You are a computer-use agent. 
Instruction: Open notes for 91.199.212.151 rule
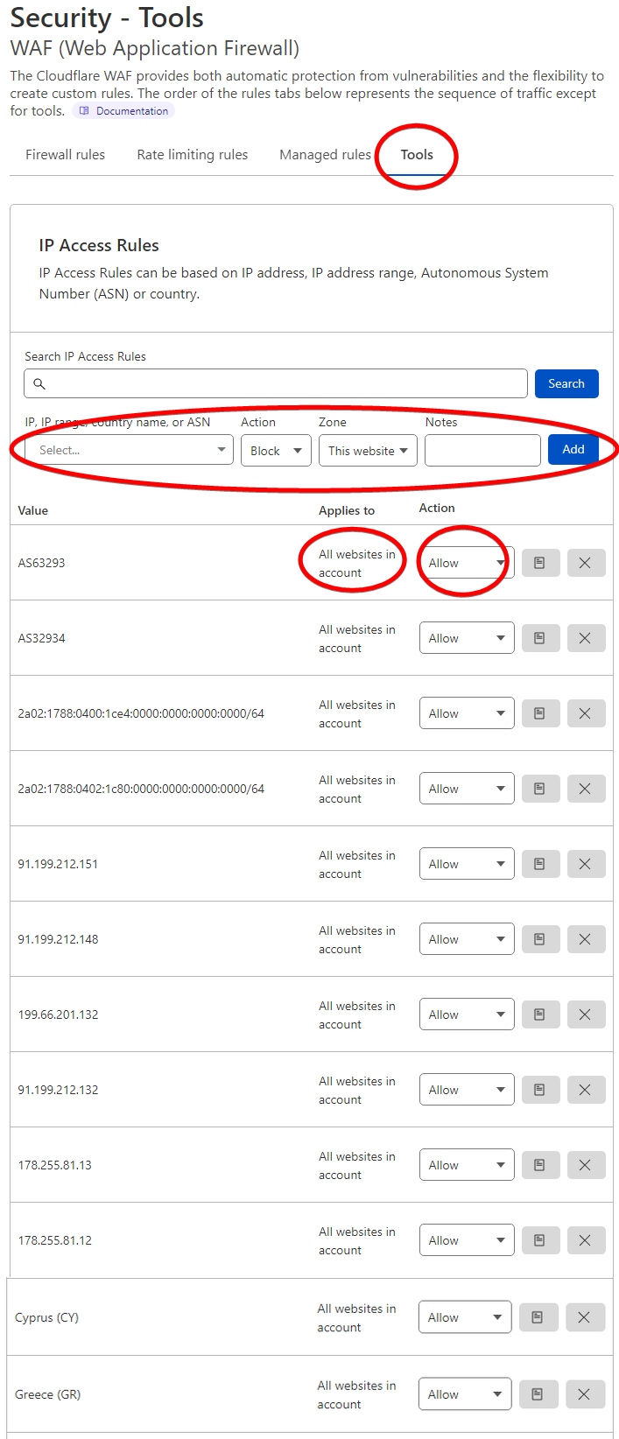540,864
